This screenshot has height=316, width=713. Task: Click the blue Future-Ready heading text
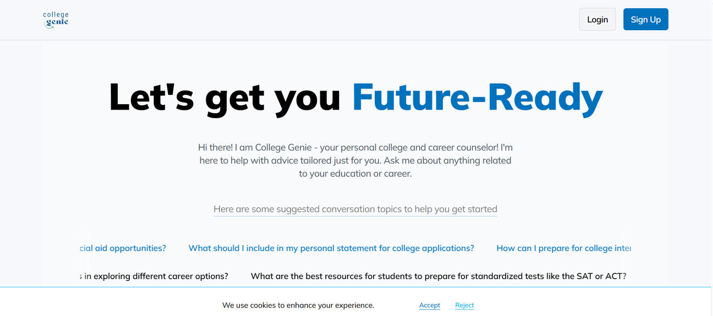(477, 98)
